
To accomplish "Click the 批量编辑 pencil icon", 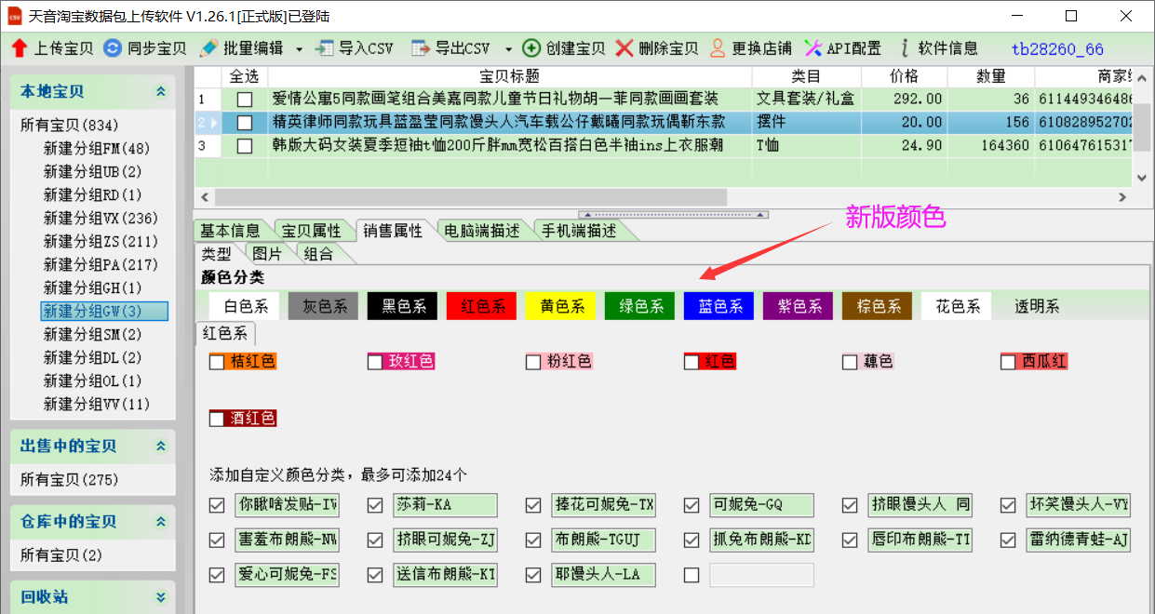I will click(208, 48).
